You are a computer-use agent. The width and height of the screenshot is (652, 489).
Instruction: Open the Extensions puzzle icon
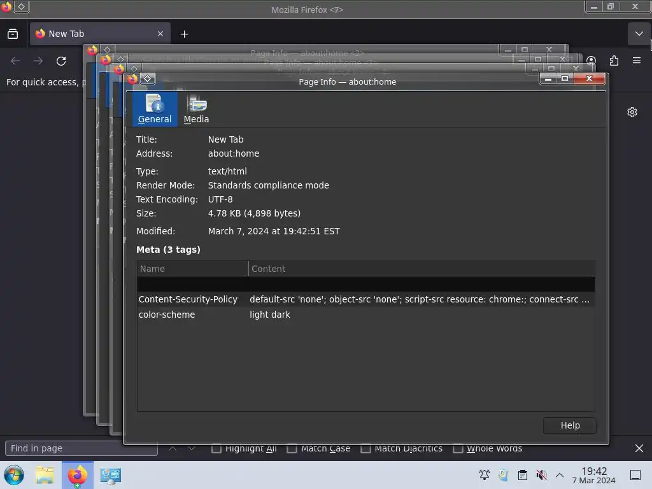click(x=614, y=60)
